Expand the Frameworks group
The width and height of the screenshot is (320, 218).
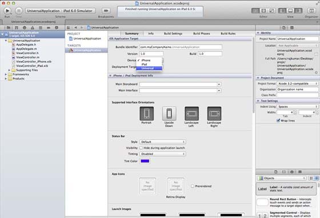(6, 74)
